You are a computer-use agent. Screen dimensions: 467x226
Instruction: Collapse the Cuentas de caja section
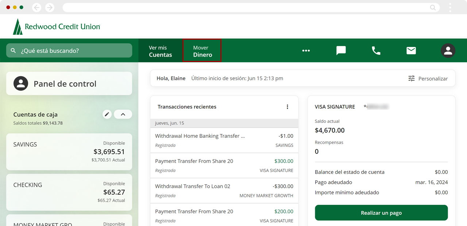(x=123, y=114)
